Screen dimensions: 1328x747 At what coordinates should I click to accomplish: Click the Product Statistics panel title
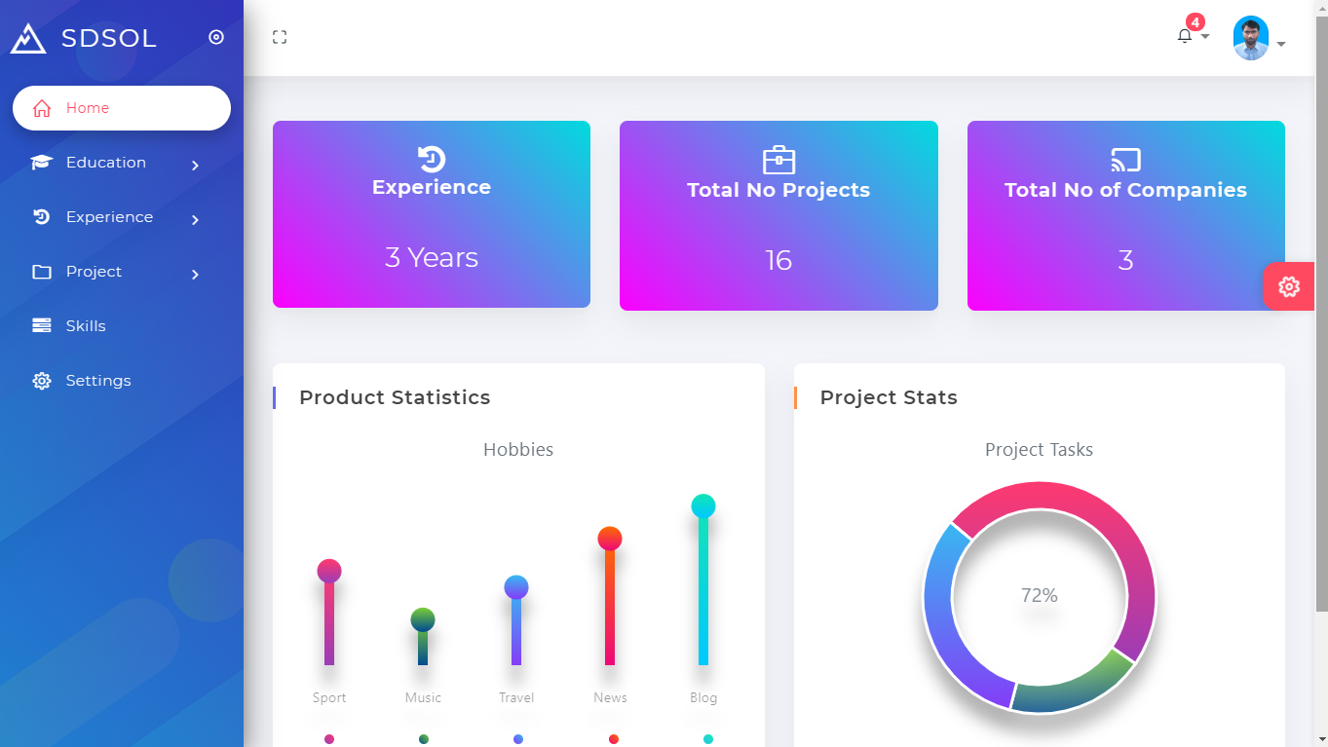395,397
